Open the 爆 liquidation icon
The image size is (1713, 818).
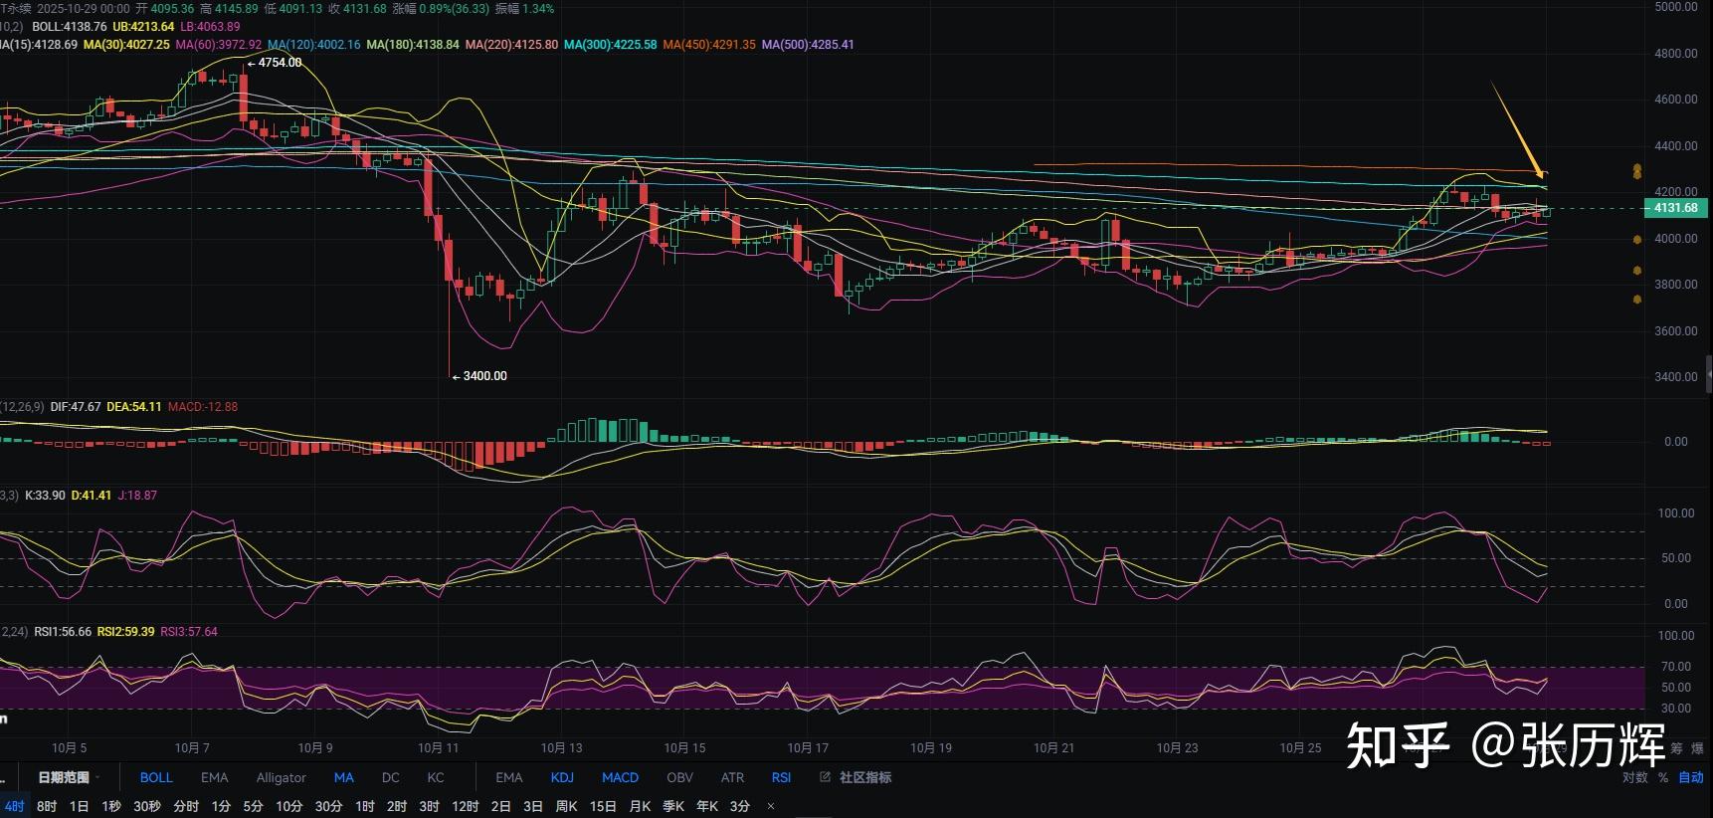(x=1698, y=748)
